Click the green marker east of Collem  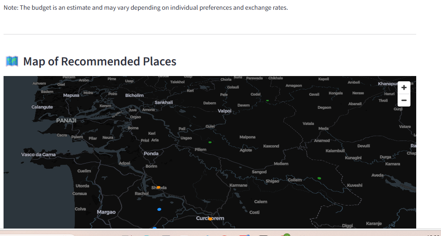coord(319,178)
